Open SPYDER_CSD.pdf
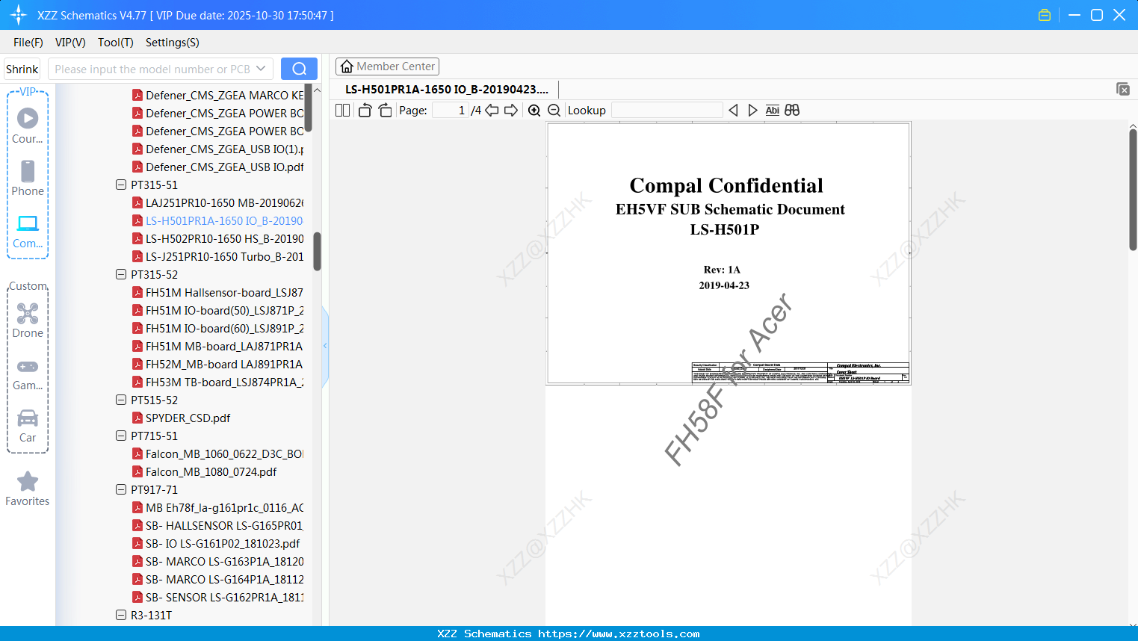The height and width of the screenshot is (641, 1138). click(x=181, y=418)
